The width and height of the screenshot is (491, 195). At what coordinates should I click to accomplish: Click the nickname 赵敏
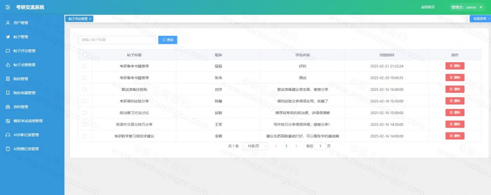point(218,113)
